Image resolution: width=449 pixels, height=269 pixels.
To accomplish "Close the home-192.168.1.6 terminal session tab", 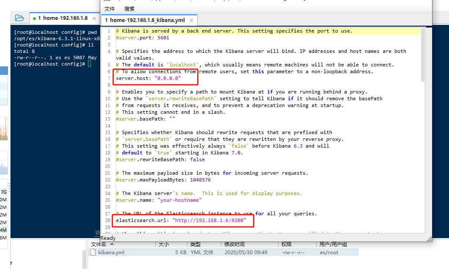I will [x=94, y=18].
